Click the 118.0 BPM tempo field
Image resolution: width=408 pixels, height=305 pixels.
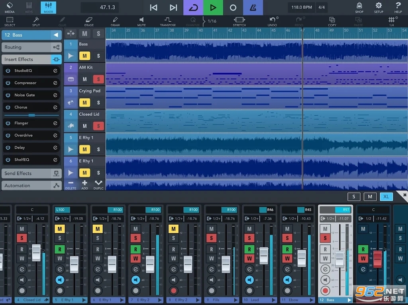tap(302, 8)
